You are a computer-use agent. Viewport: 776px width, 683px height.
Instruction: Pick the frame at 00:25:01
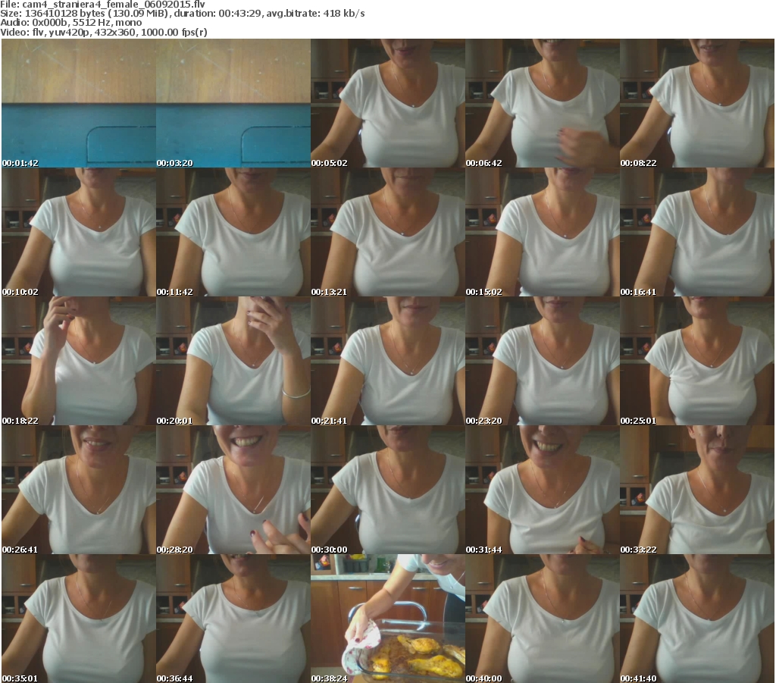(x=697, y=361)
